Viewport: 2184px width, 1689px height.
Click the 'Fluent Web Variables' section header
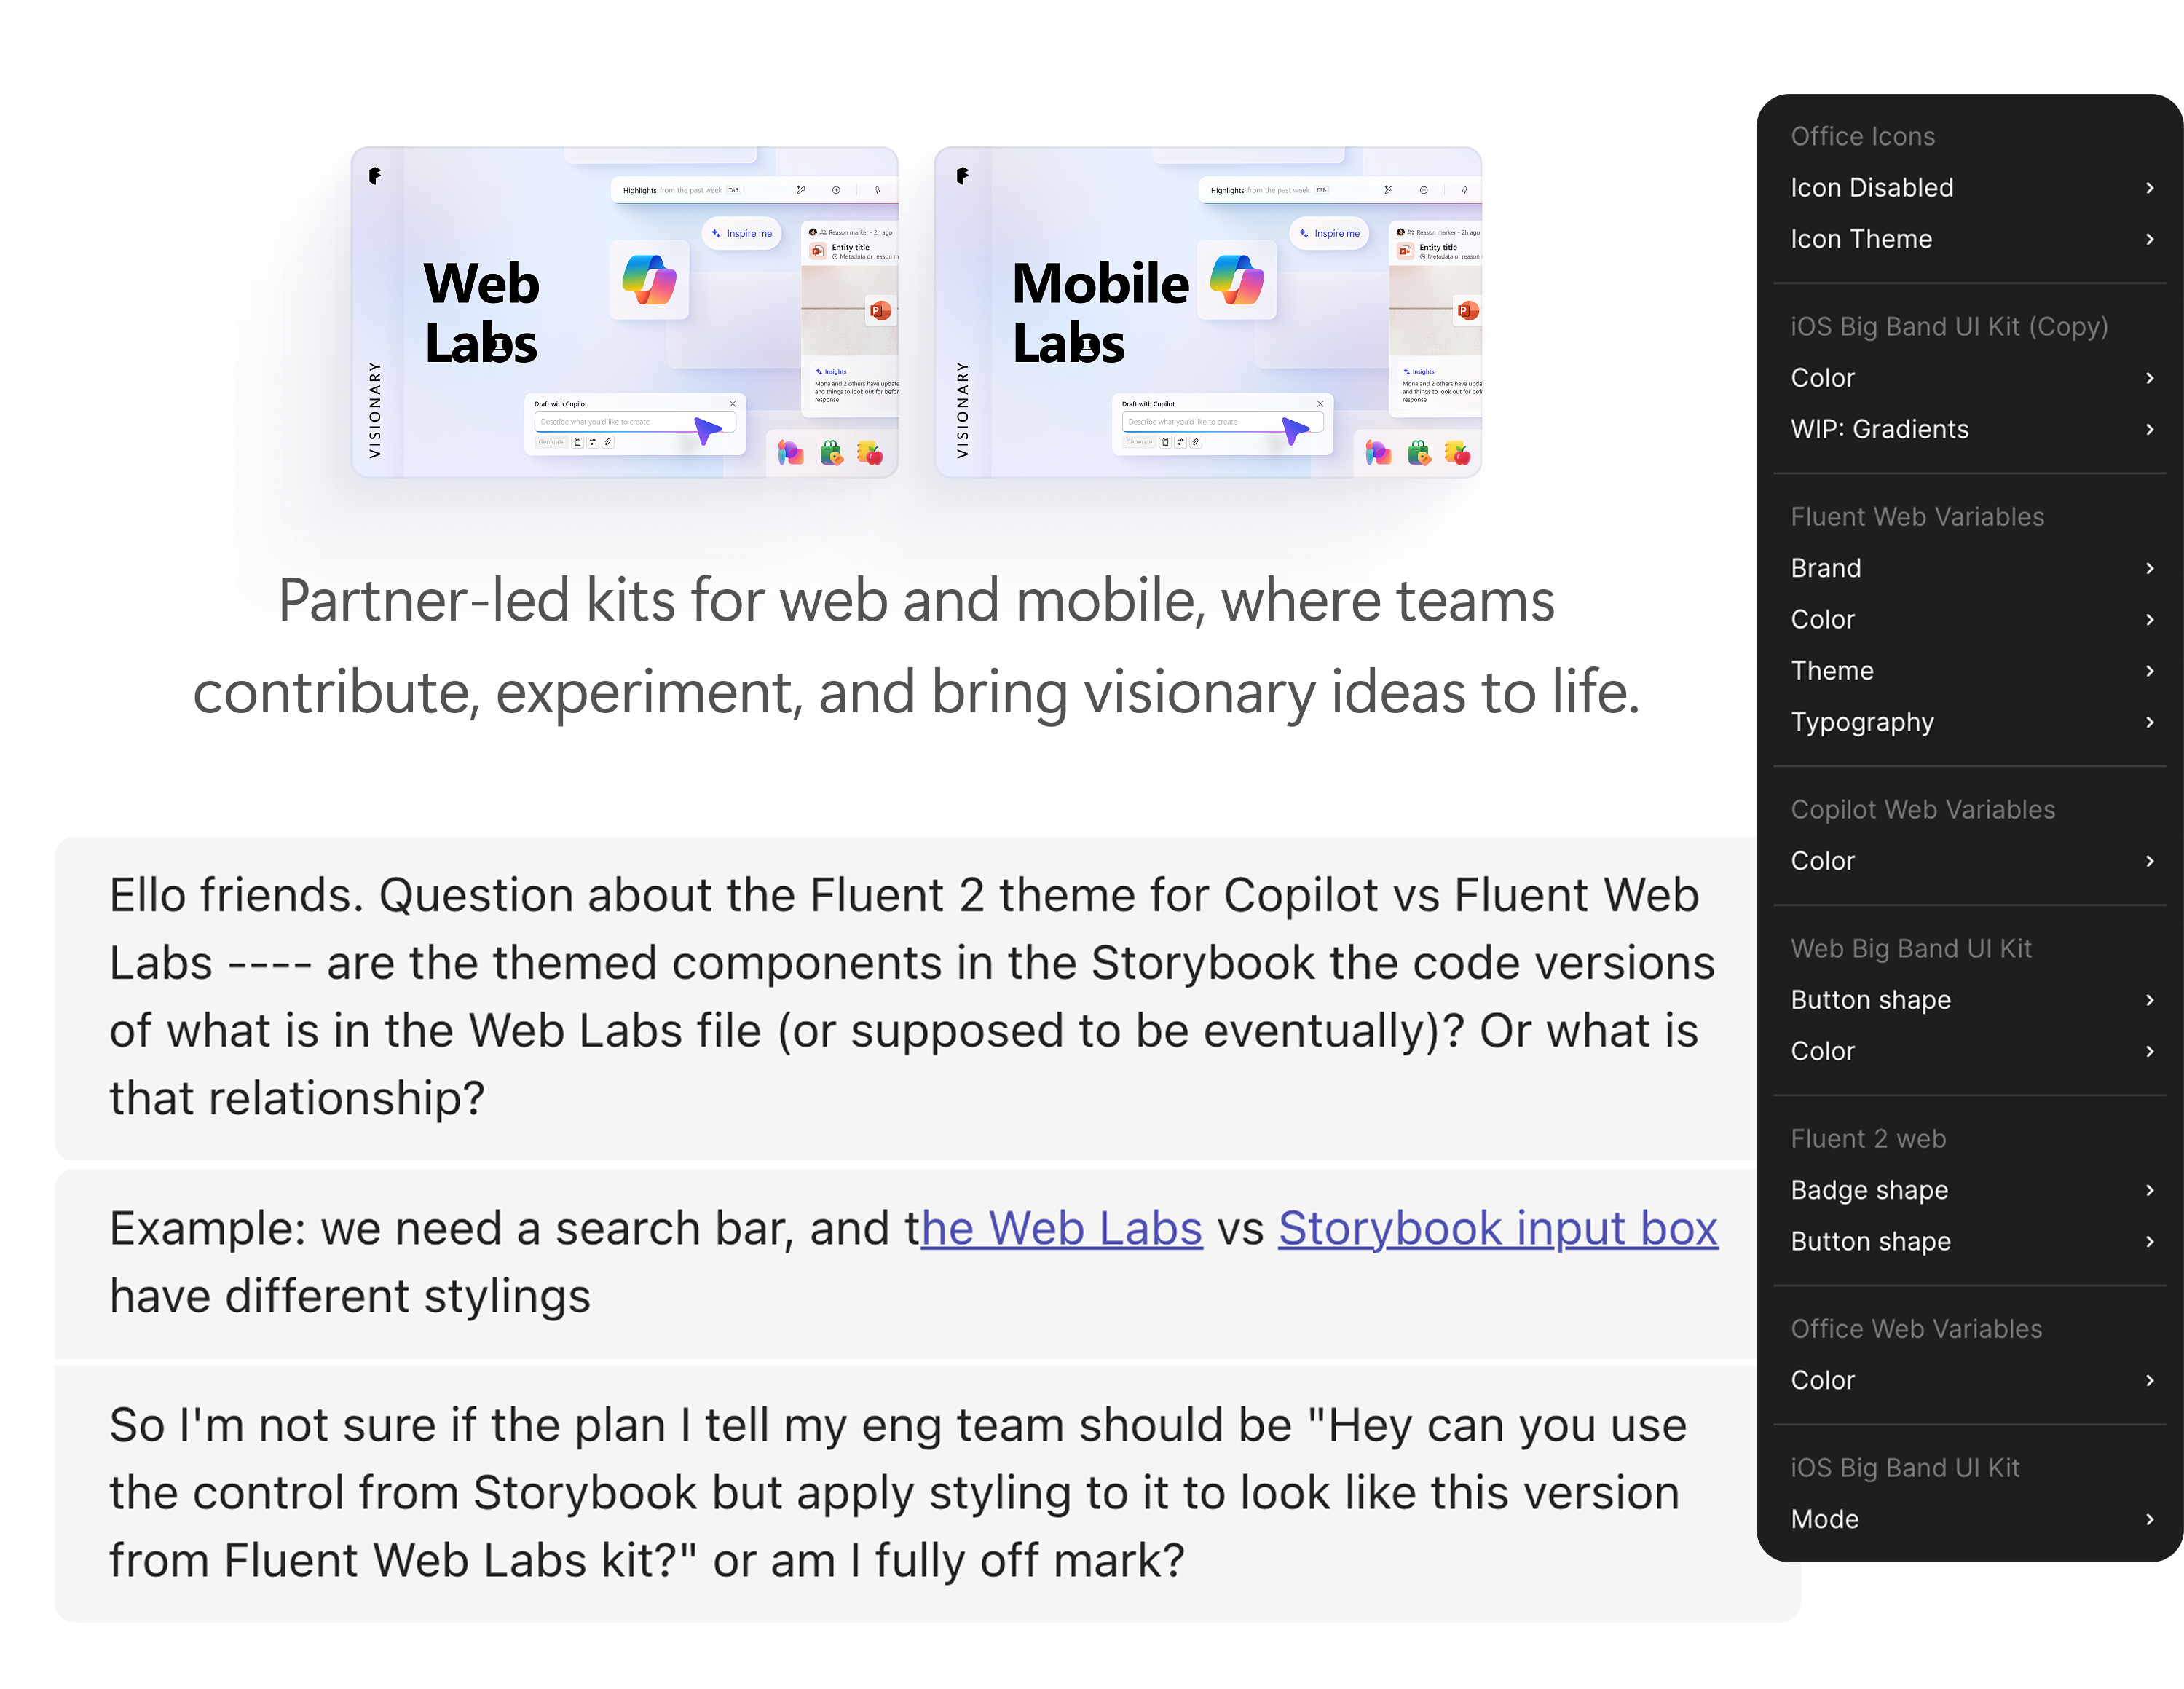(x=1918, y=517)
